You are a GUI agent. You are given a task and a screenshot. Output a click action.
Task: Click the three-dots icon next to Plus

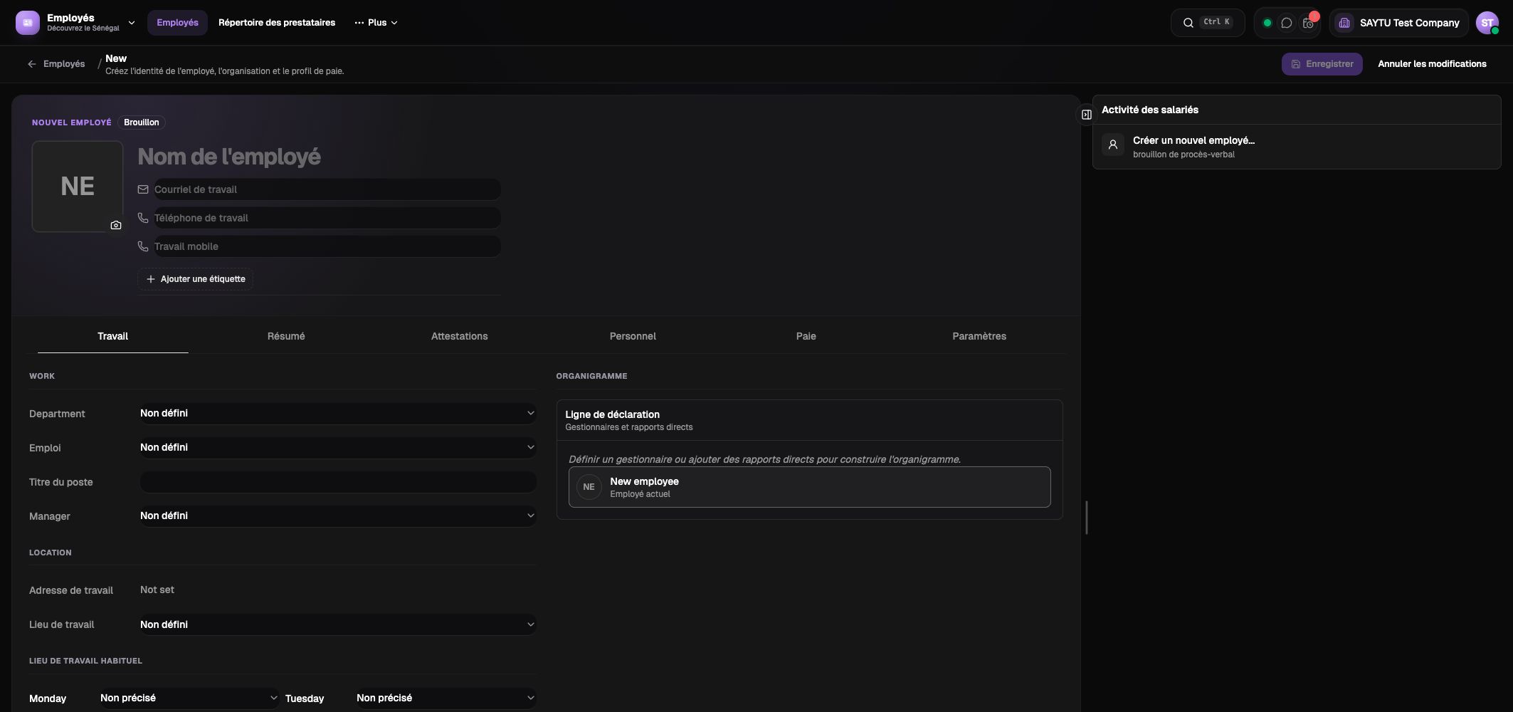pyautogui.click(x=359, y=23)
